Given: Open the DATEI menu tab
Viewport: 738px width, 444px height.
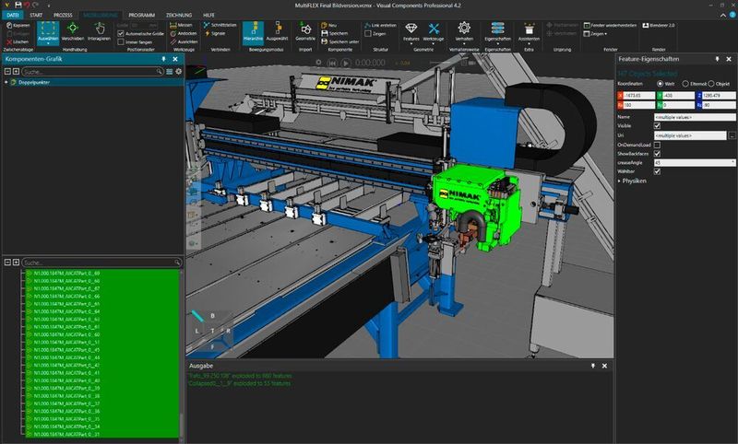Looking at the screenshot, I should (12, 15).
